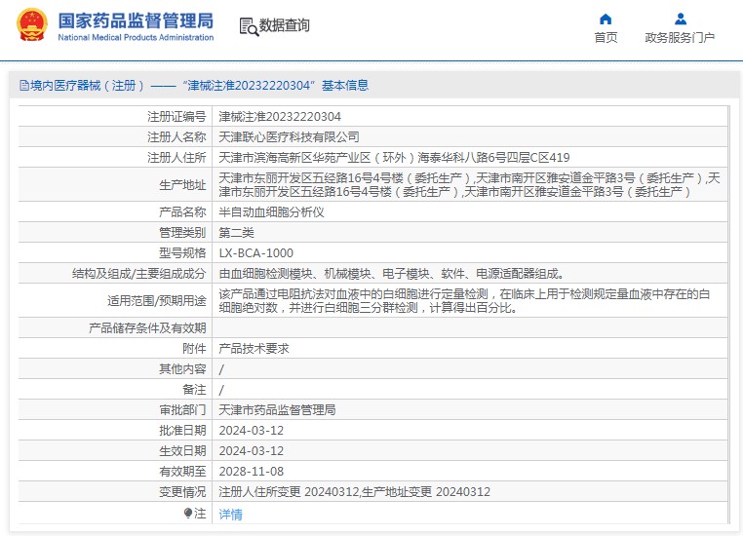Click the slash value in 其他内容 row
Viewport: 743px width, 536px height.
[x=221, y=369]
